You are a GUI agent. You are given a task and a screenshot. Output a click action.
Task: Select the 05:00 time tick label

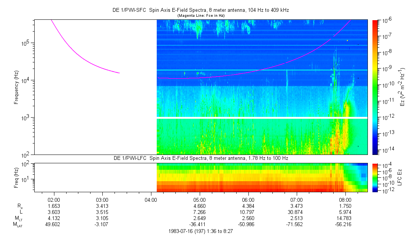tap(199, 199)
